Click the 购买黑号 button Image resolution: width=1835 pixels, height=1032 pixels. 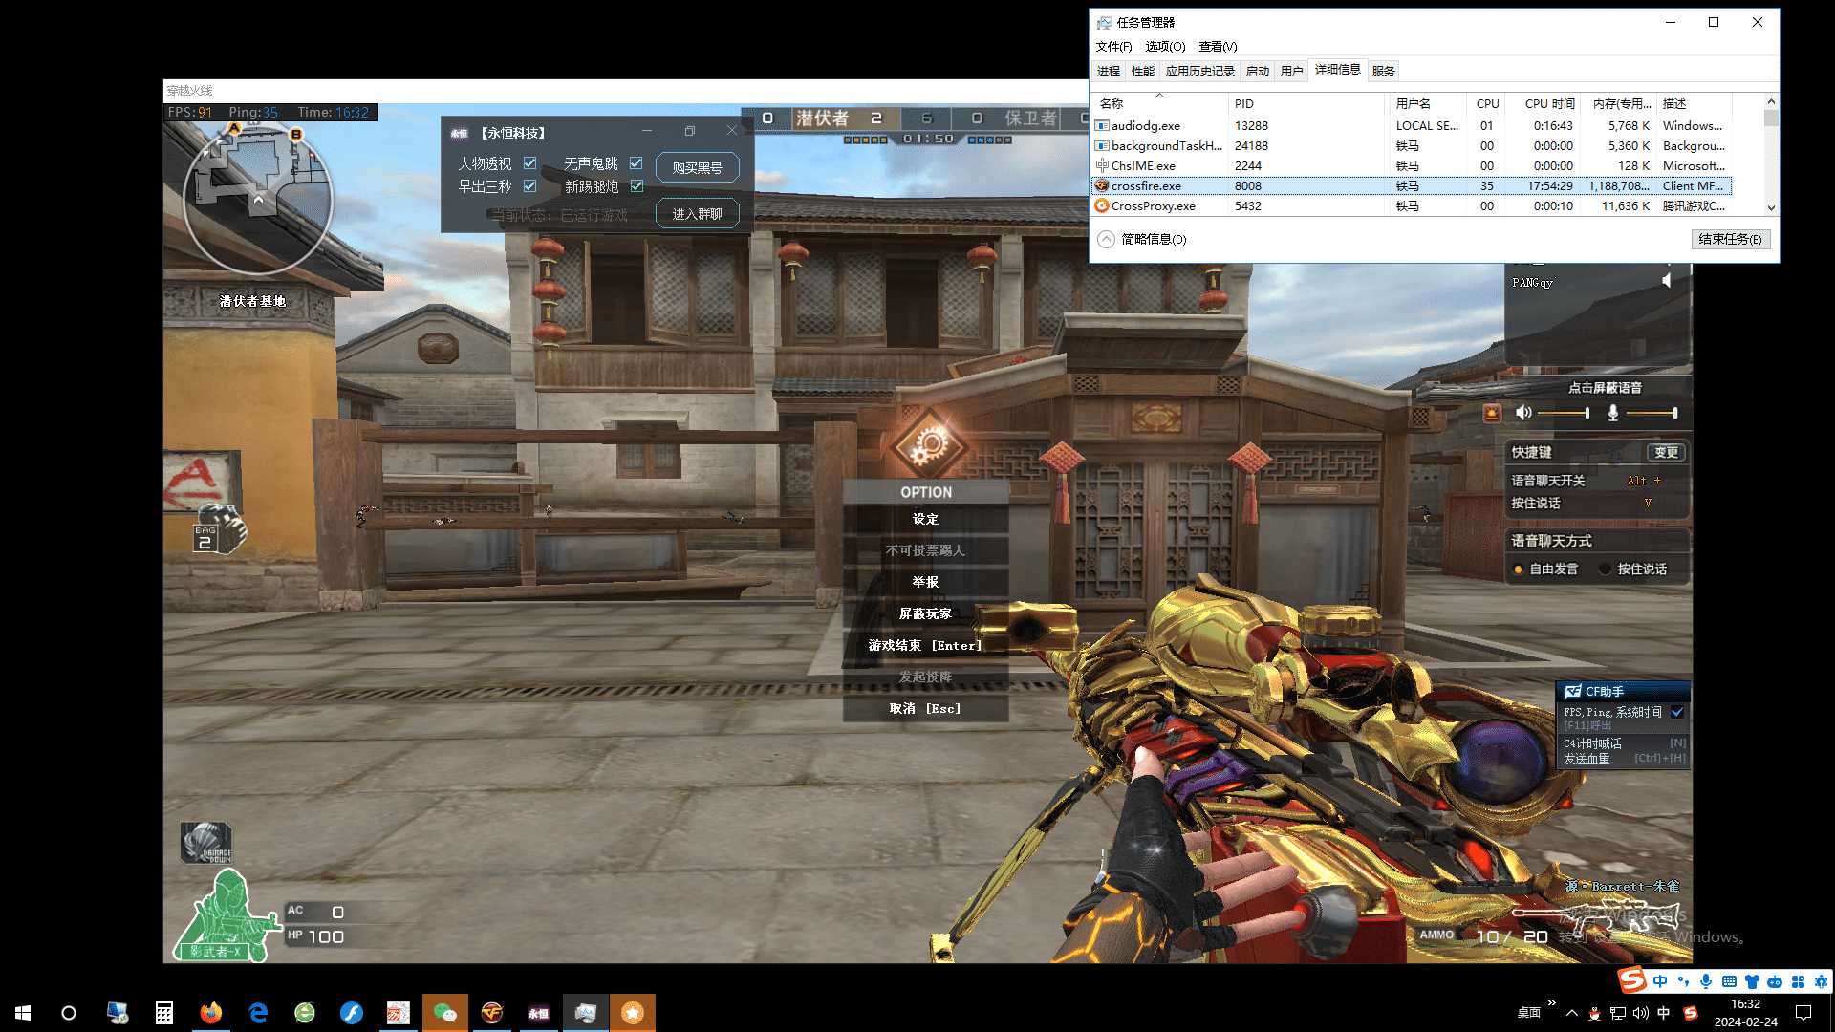(698, 167)
